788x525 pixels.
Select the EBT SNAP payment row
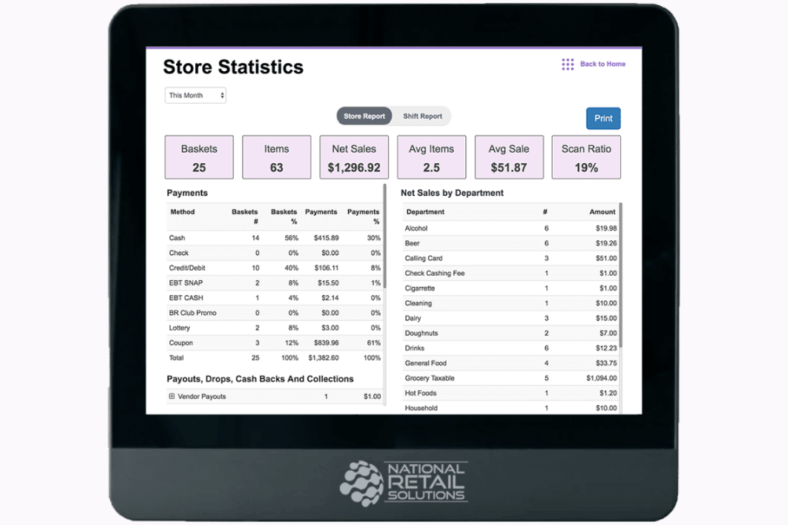point(275,282)
